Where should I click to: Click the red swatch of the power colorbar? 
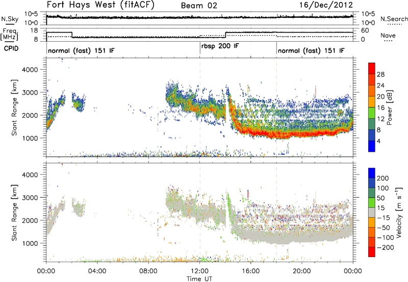click(372, 68)
